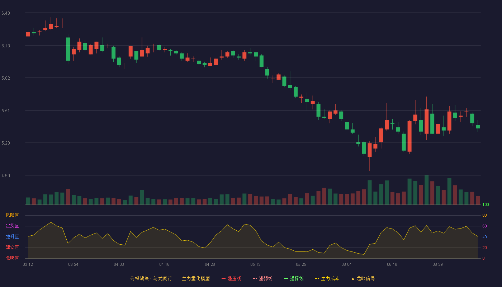This screenshot has width=502, height=287.
Task: Select the 低吸区 zone label
Action: coord(12,258)
